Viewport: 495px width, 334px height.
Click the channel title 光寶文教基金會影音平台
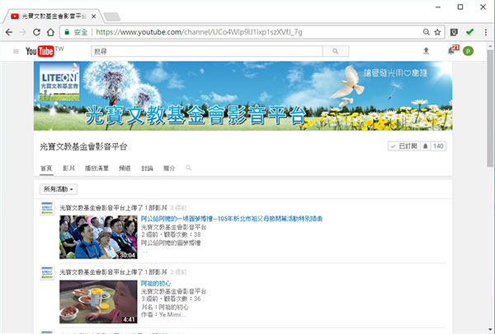83,146
